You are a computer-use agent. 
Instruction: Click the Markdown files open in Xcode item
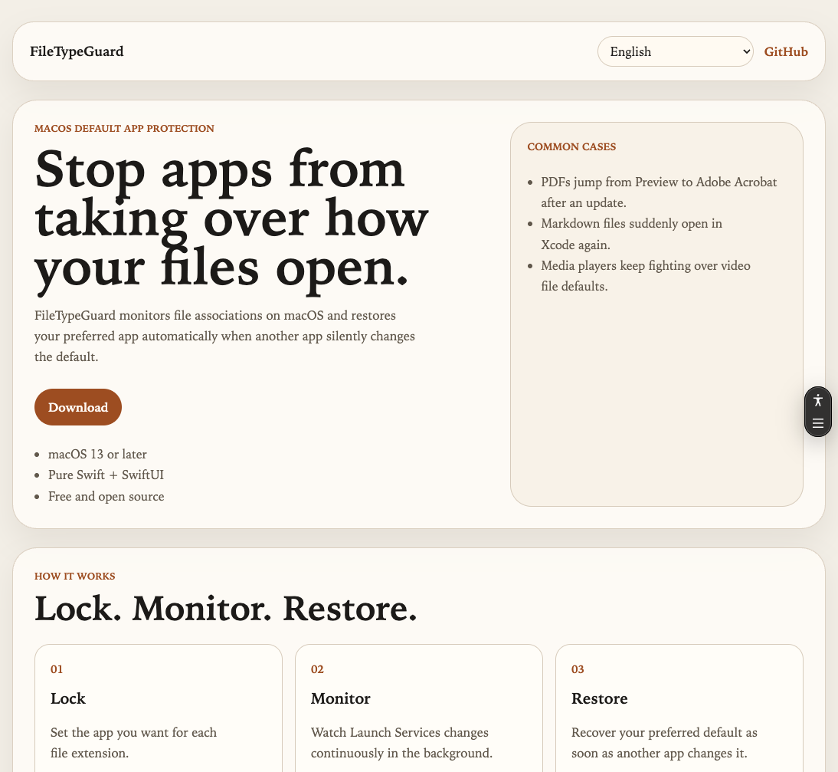631,234
